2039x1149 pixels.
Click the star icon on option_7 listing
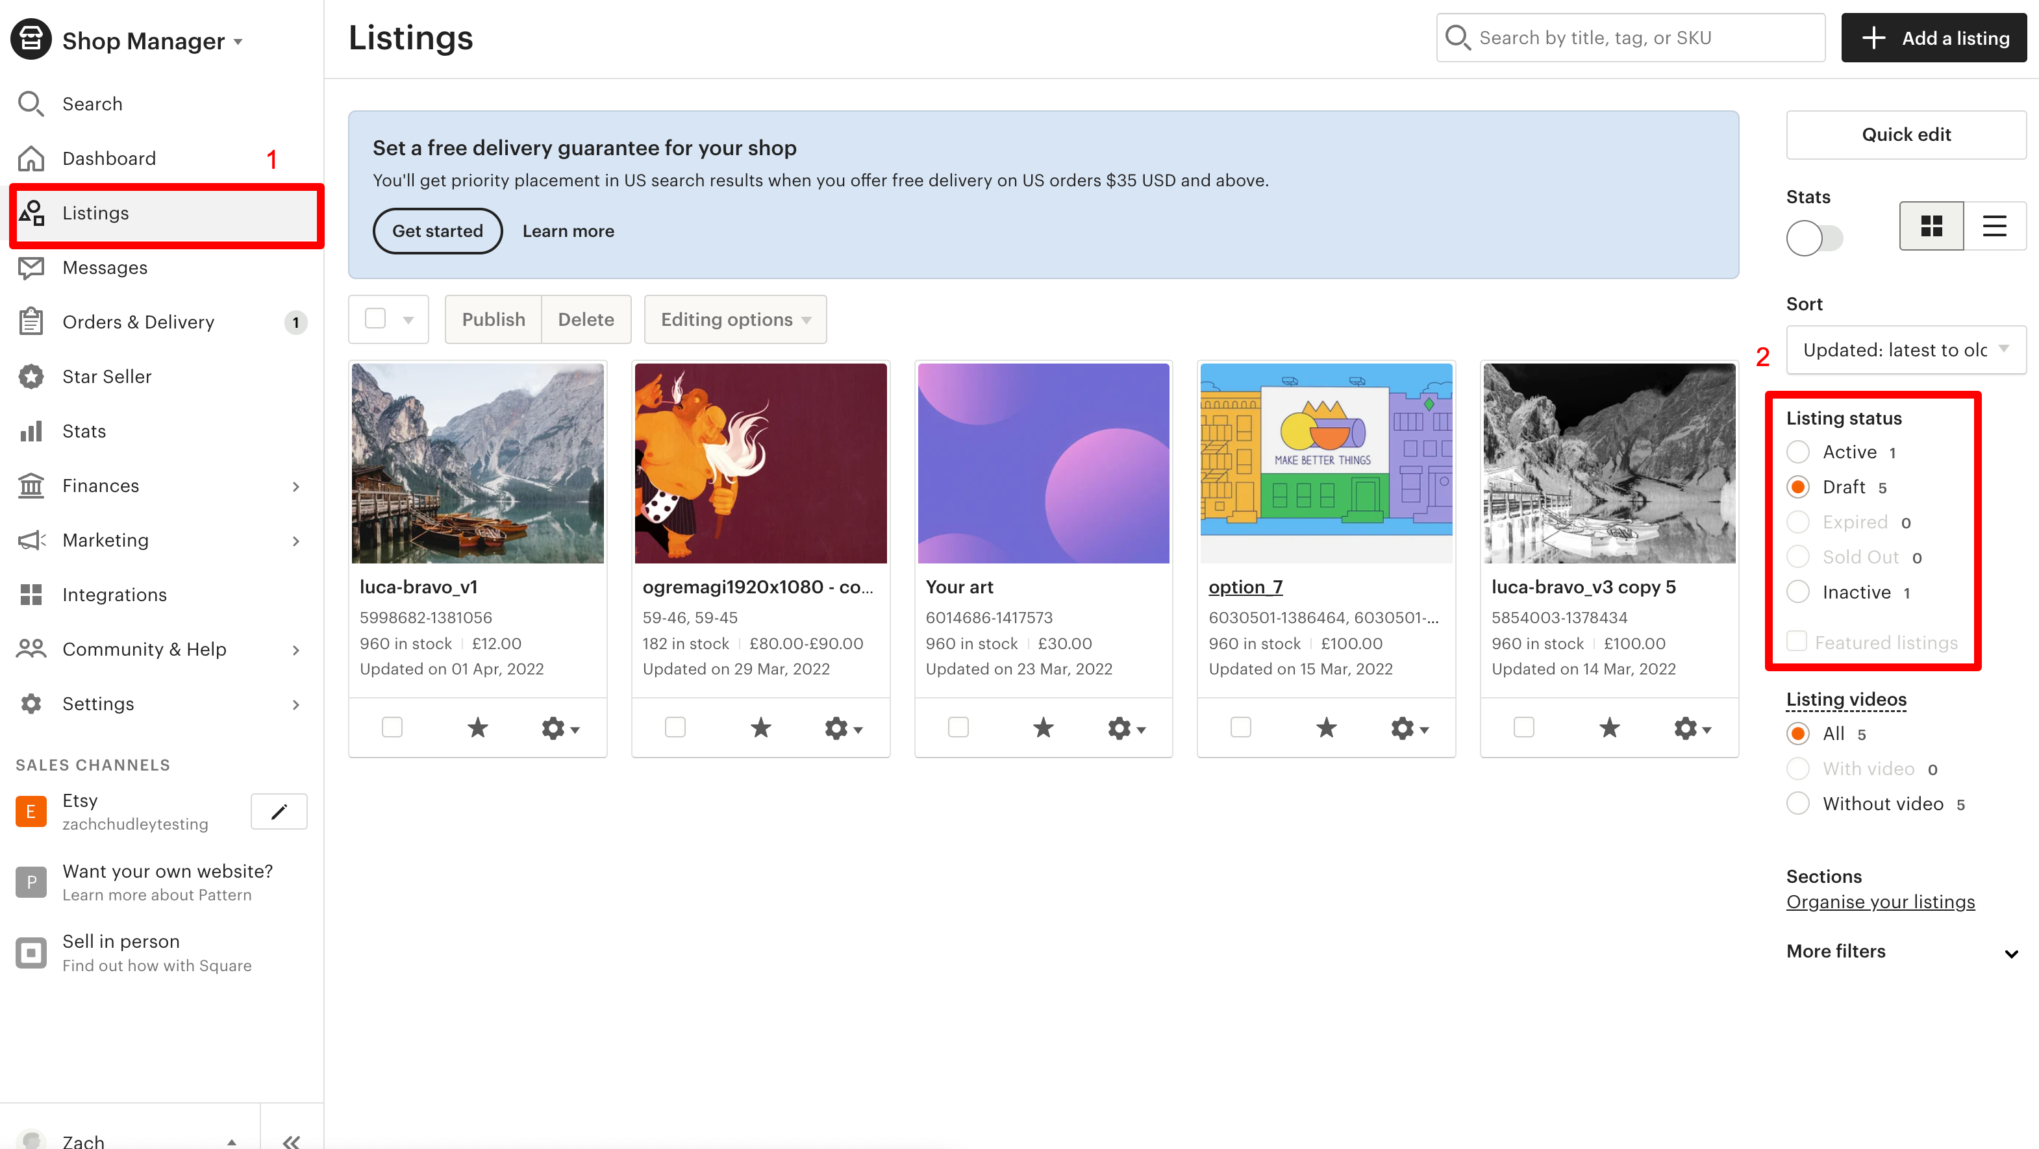pos(1326,726)
